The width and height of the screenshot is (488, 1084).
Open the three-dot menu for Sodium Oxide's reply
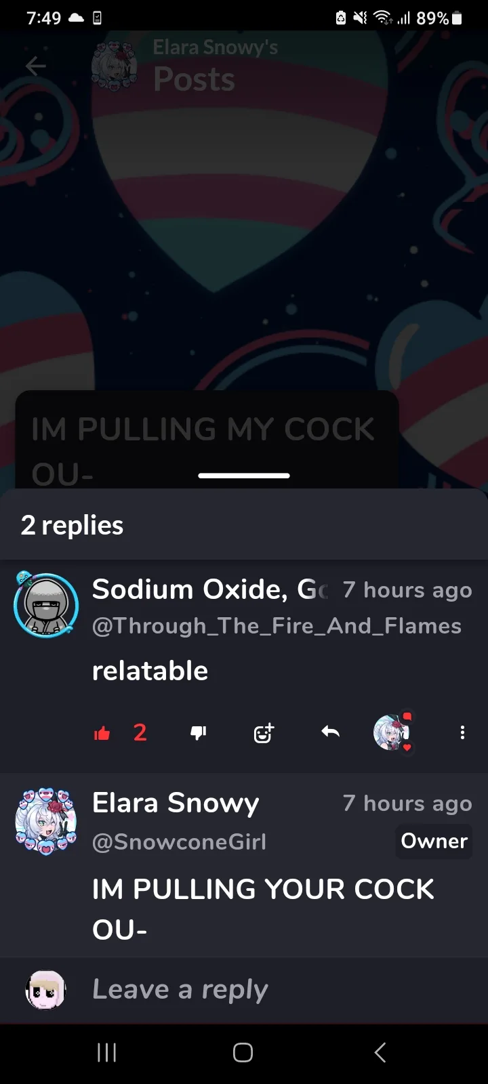(x=462, y=732)
